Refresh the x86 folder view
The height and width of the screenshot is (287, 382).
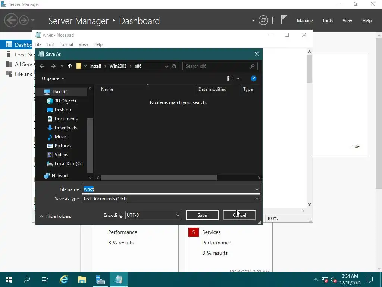174,66
